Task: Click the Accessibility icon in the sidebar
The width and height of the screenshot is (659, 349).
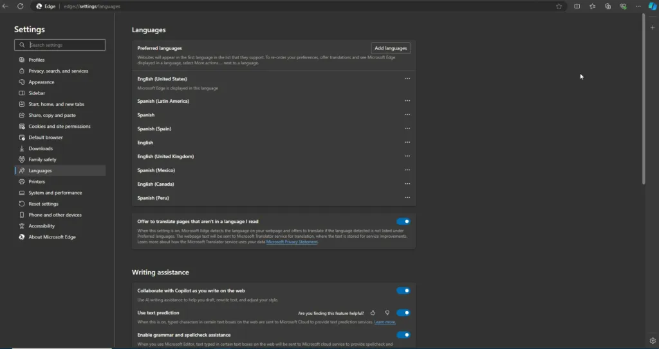Action: click(22, 226)
